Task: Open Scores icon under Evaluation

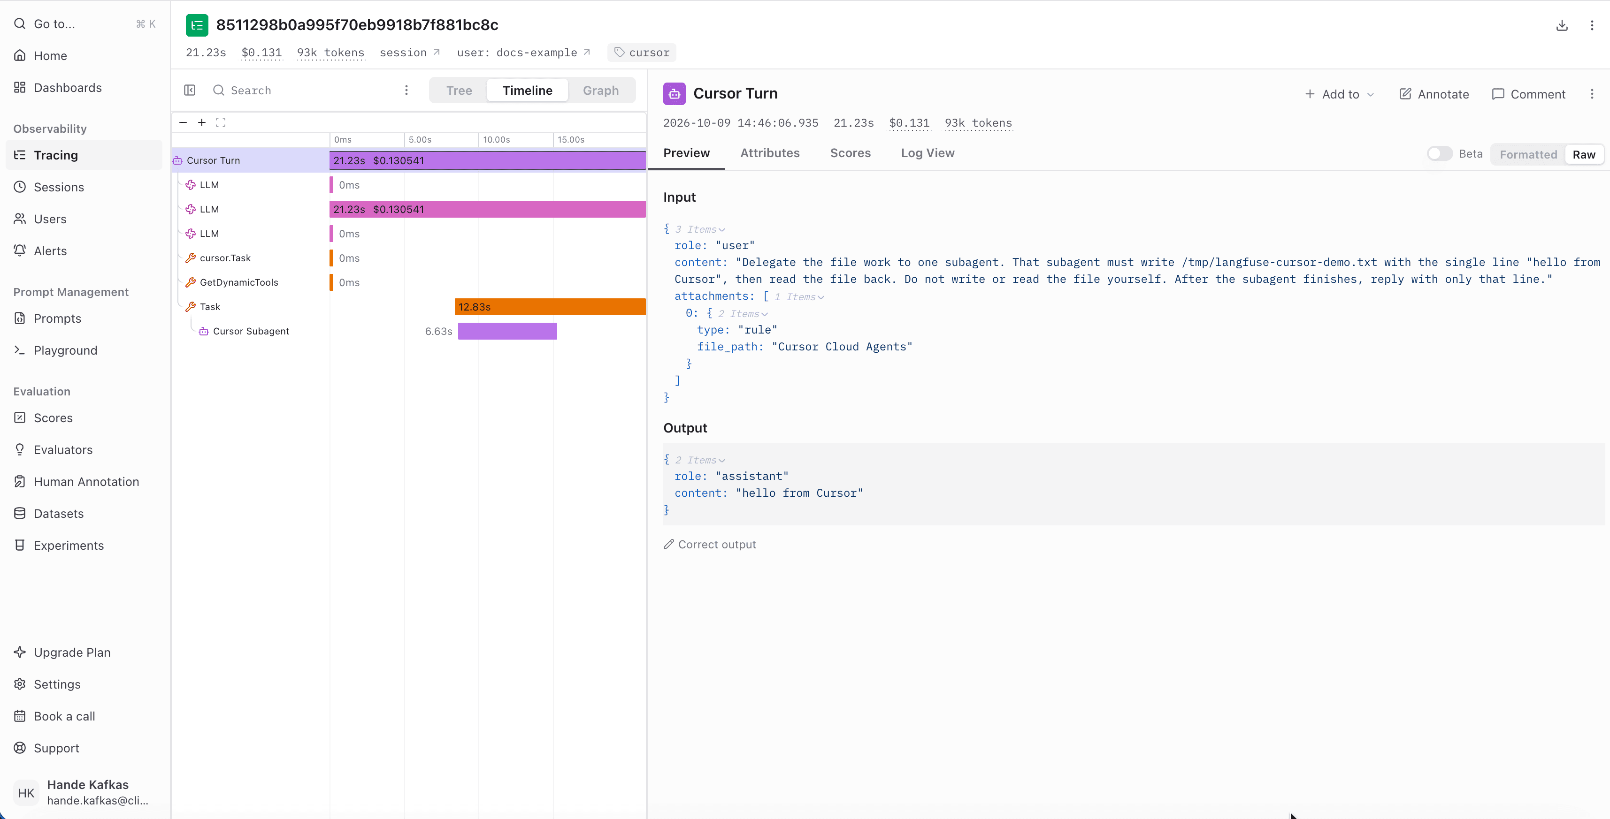Action: click(20, 418)
